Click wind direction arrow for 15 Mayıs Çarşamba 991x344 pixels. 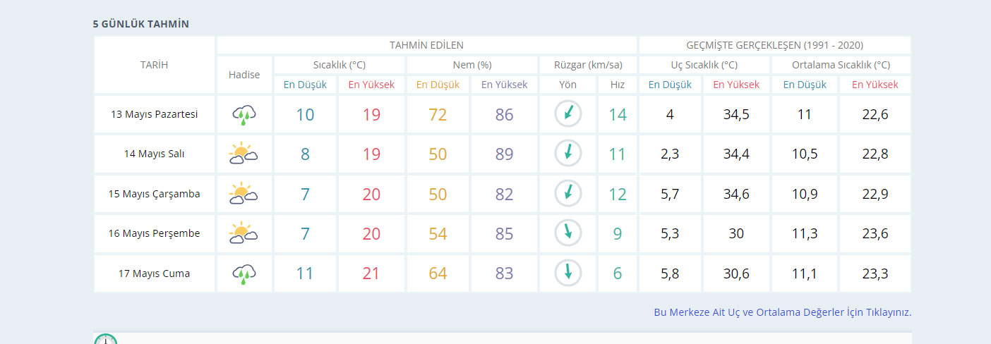(567, 194)
